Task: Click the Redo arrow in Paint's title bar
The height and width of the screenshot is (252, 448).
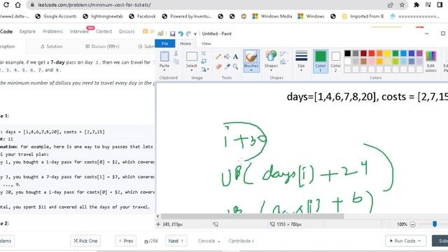Action: pos(188,34)
